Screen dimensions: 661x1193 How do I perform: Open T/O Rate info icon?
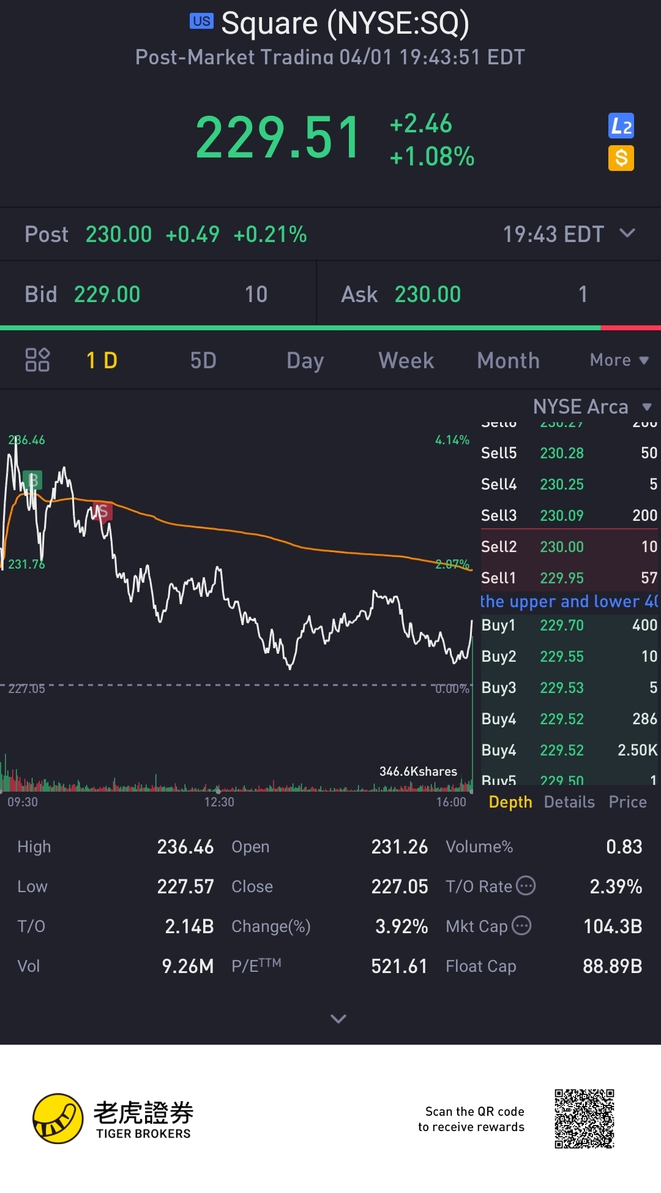(526, 885)
